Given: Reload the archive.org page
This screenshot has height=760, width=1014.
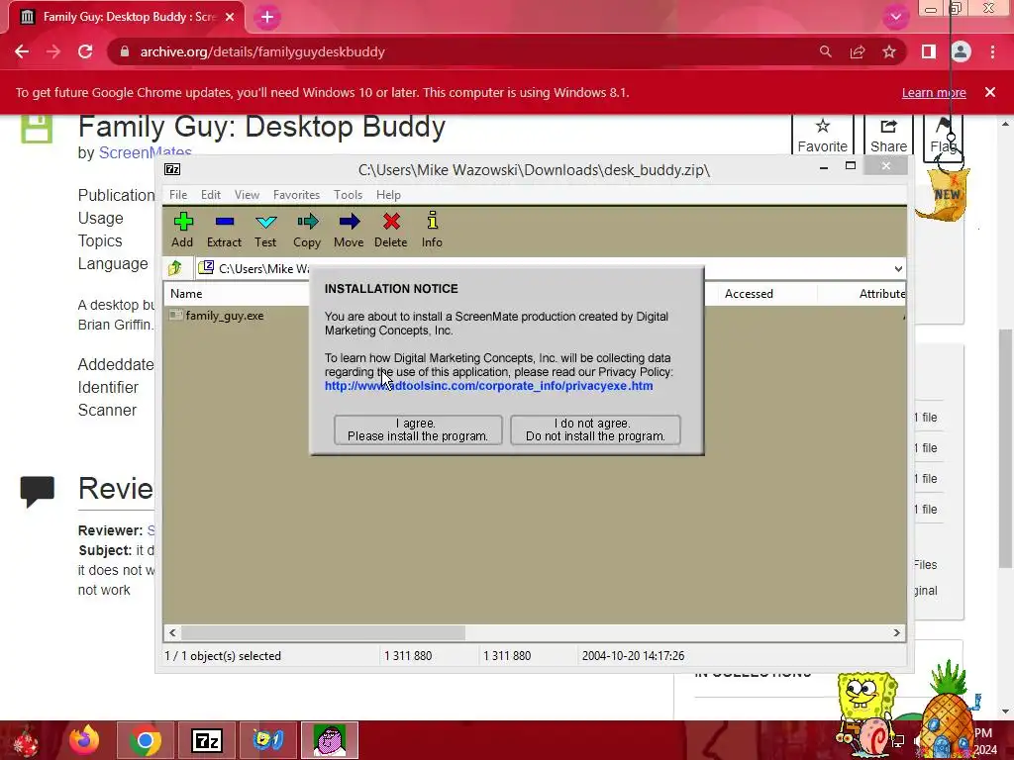Looking at the screenshot, I should point(85,51).
